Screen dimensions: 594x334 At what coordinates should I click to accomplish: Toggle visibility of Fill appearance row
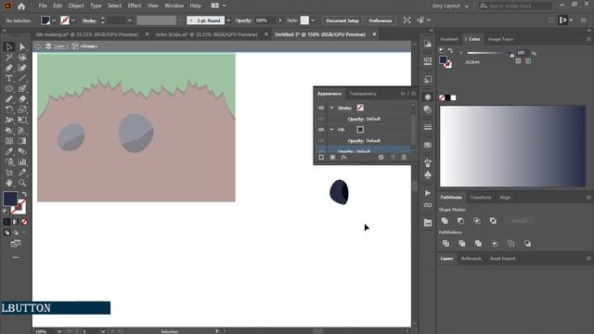tap(321, 130)
